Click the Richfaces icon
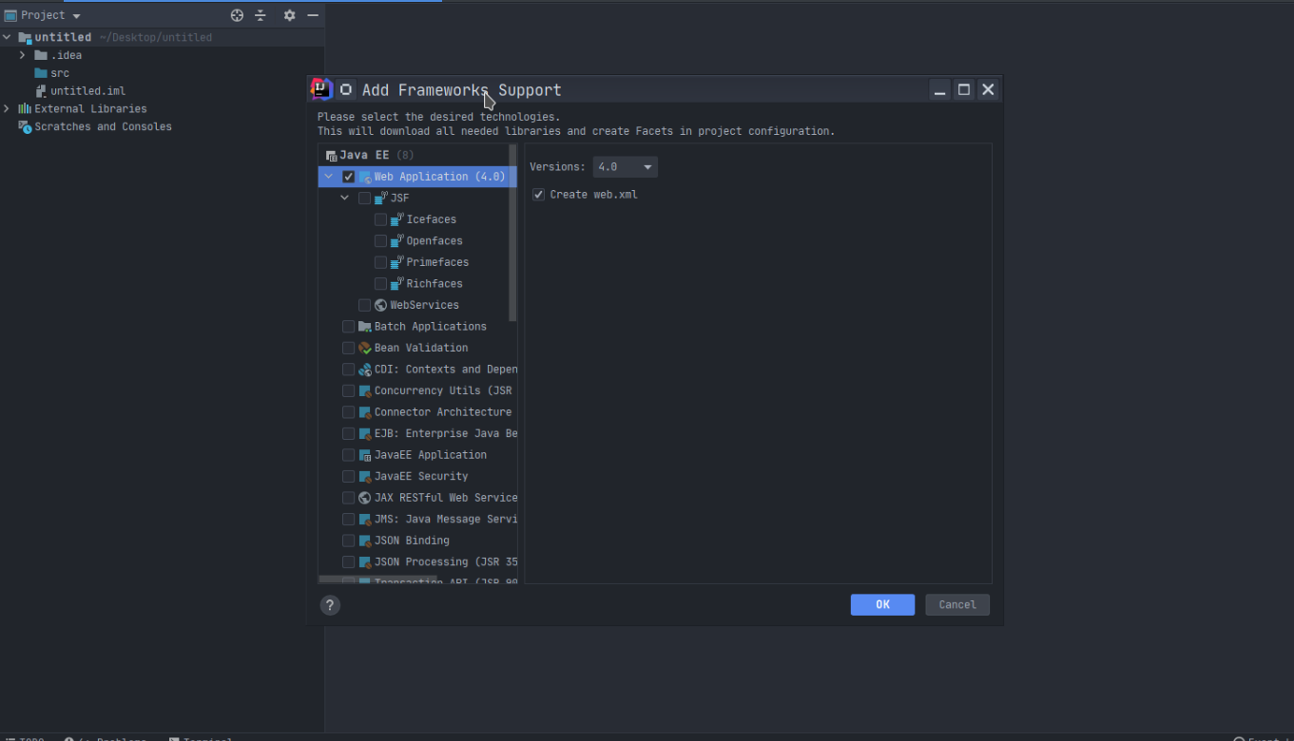Image resolution: width=1294 pixels, height=741 pixels. tap(397, 283)
